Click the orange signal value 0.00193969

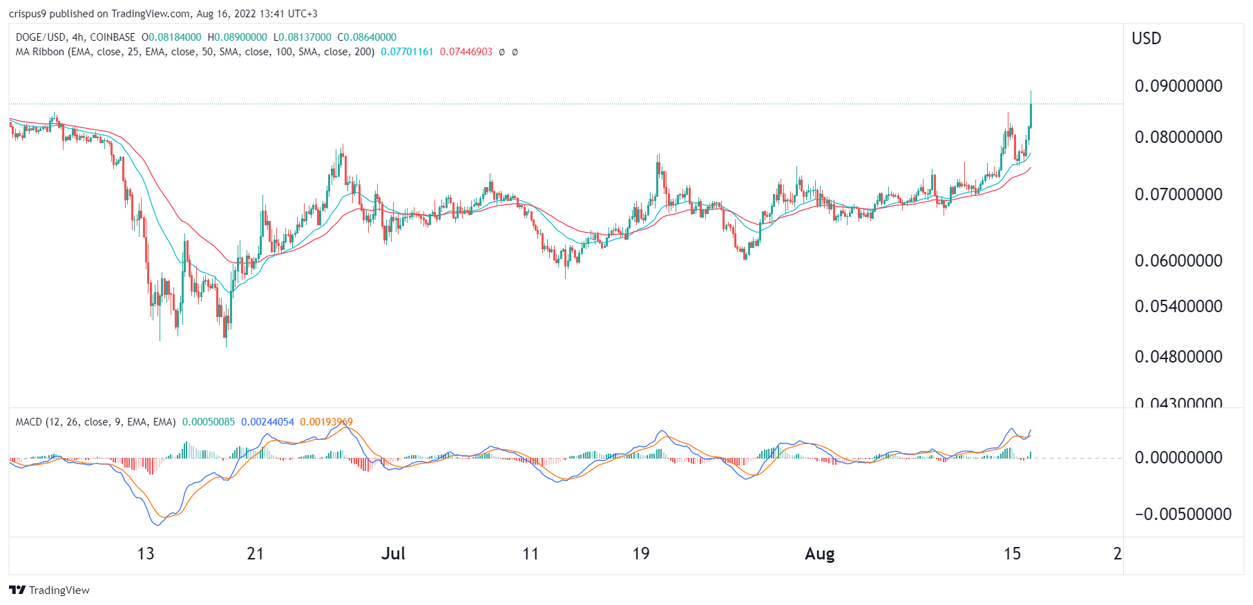tap(326, 422)
